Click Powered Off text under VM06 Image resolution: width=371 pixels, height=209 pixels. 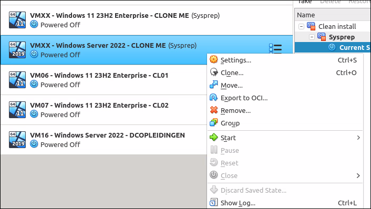coord(60,85)
